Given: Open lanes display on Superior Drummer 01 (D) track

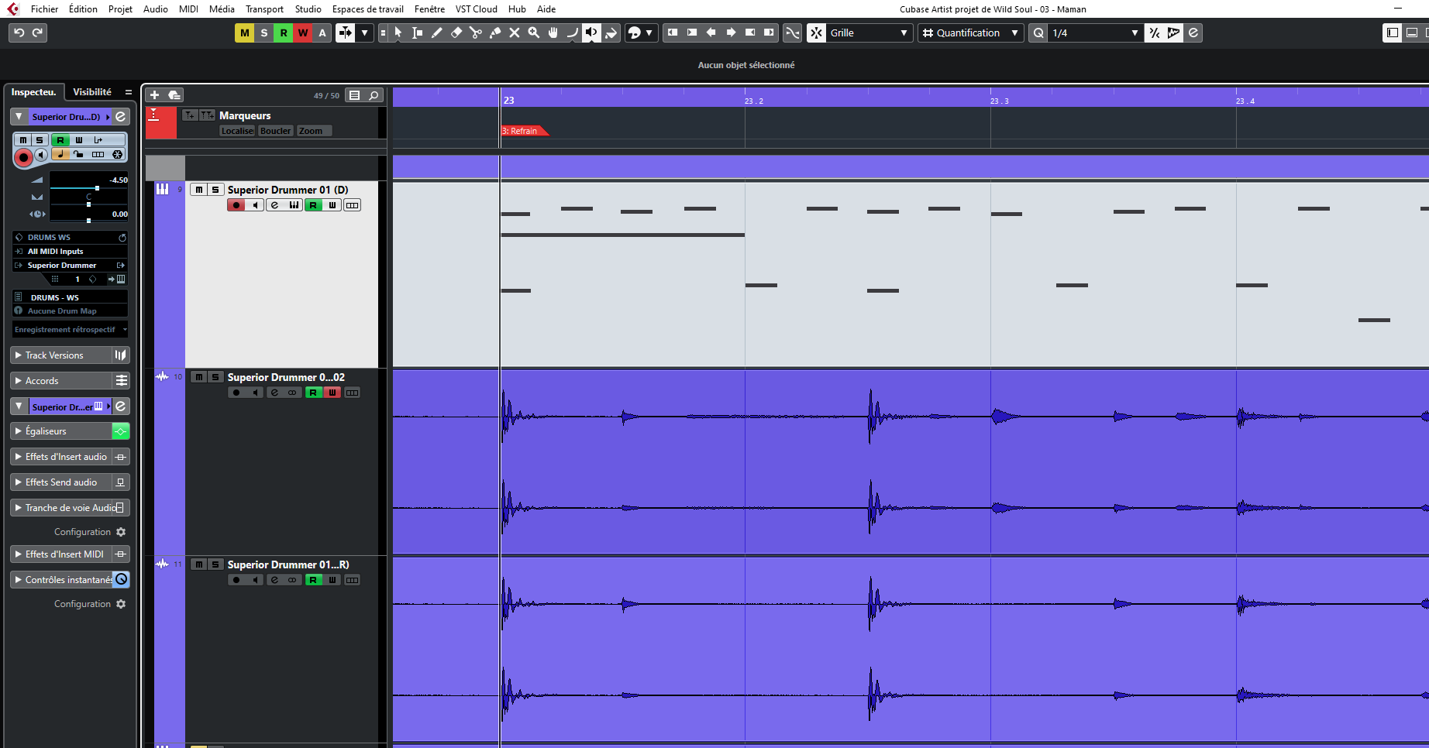Looking at the screenshot, I should 353,205.
